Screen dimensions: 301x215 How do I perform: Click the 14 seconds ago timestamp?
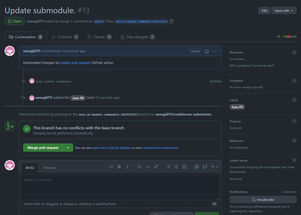point(73,51)
